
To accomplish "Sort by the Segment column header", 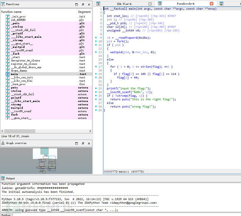I will [84, 12].
